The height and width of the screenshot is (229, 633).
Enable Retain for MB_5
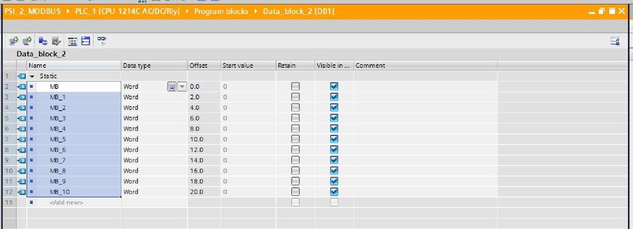295,139
